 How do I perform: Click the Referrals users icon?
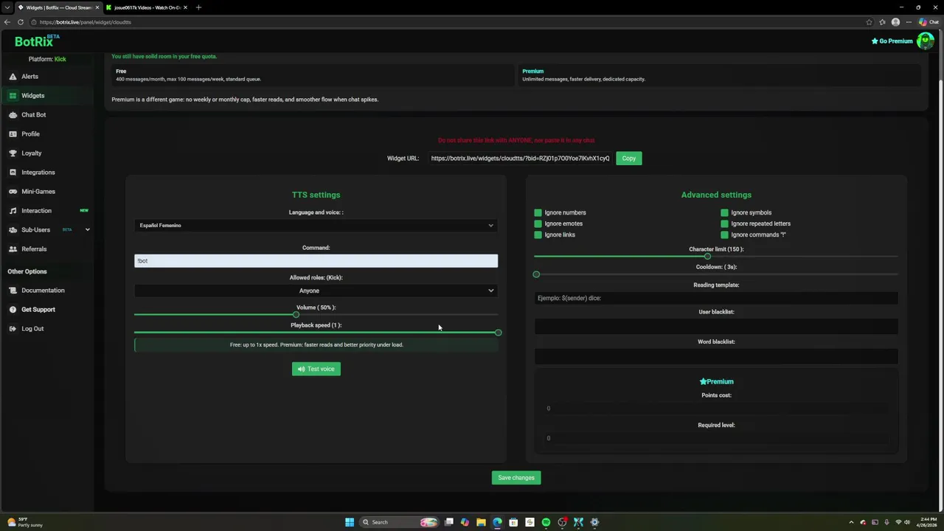click(x=13, y=249)
